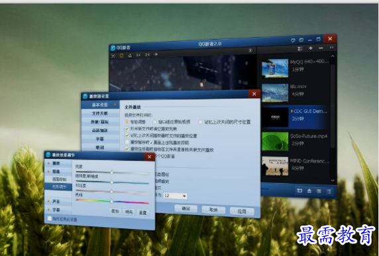This screenshot has height=256, width=379.
Task: Click 重置 to reset color adjustments
Action: (x=142, y=213)
